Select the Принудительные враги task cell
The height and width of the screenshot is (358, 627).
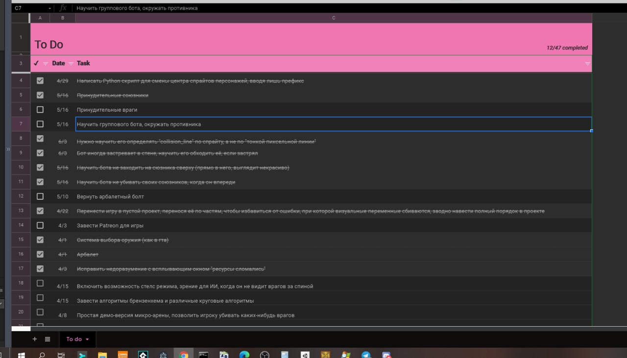334,110
